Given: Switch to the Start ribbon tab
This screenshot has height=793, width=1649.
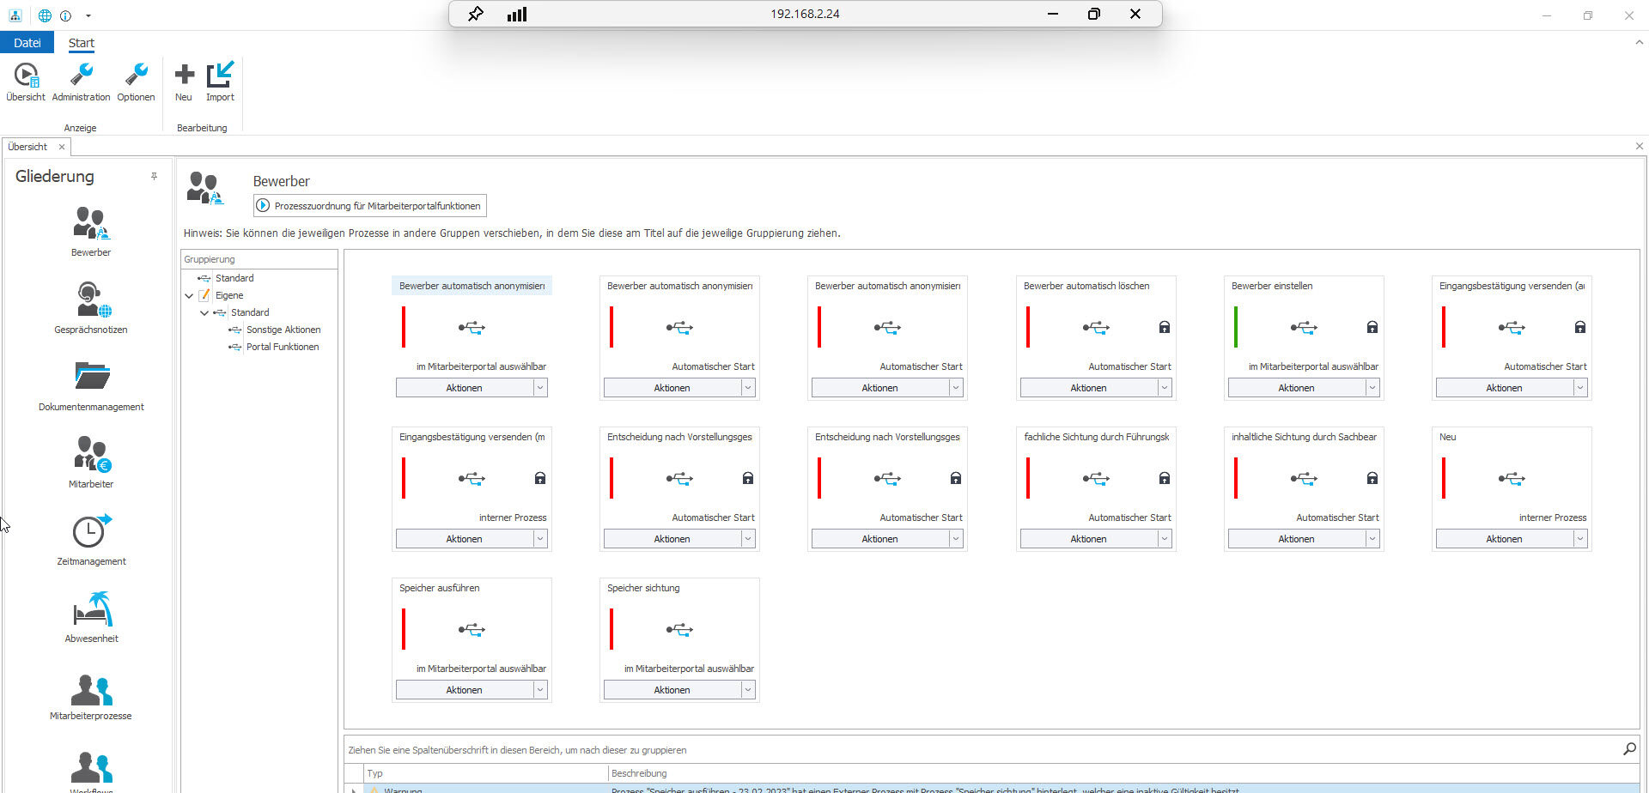Looking at the screenshot, I should pyautogui.click(x=82, y=43).
